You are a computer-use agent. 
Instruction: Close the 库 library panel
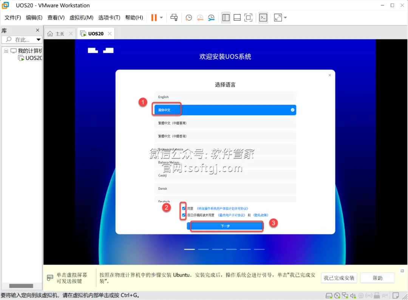[37, 30]
